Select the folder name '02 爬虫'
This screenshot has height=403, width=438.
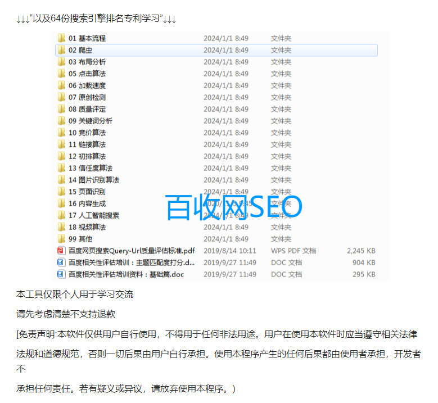pyautogui.click(x=80, y=50)
